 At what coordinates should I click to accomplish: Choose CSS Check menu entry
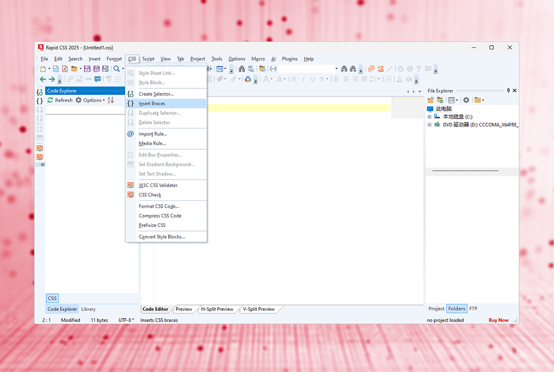pyautogui.click(x=166, y=195)
